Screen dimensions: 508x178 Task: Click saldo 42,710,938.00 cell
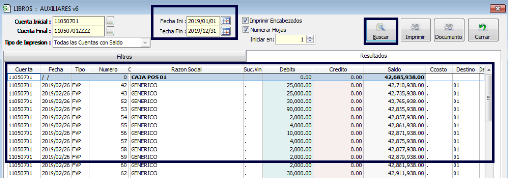[406, 85]
